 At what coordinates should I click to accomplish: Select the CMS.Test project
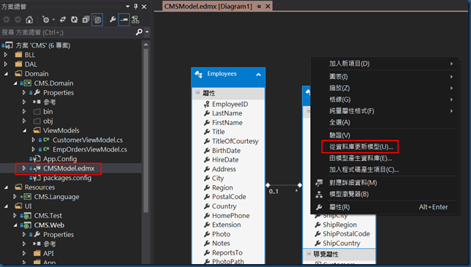(x=48, y=216)
